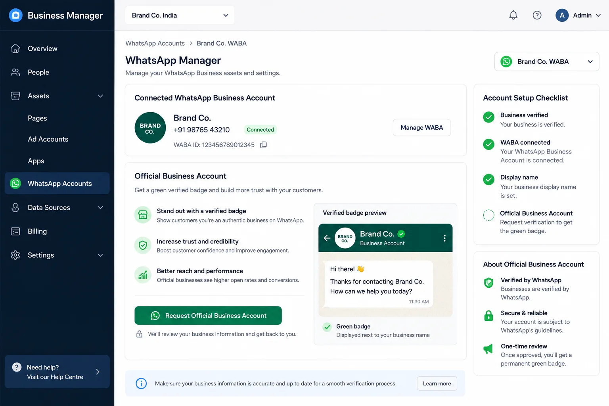Click the Verified badge preview label
609x406 pixels.
(x=354, y=213)
